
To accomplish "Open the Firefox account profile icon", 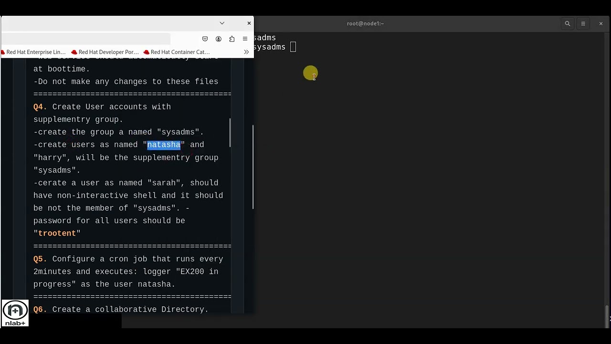I will 219,39.
